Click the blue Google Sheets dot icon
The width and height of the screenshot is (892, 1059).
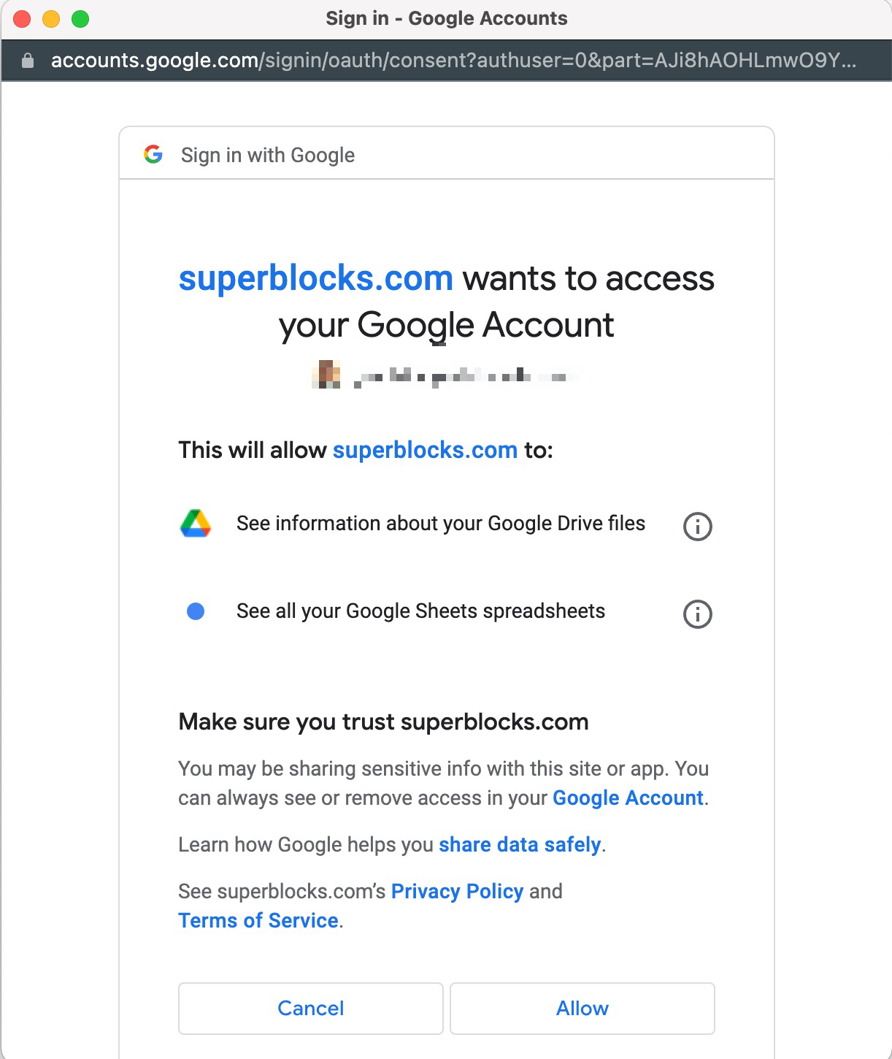point(195,611)
